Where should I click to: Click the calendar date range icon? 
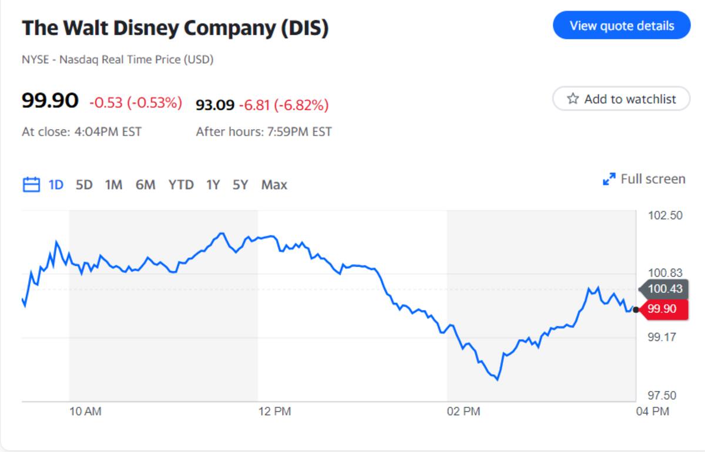click(31, 185)
